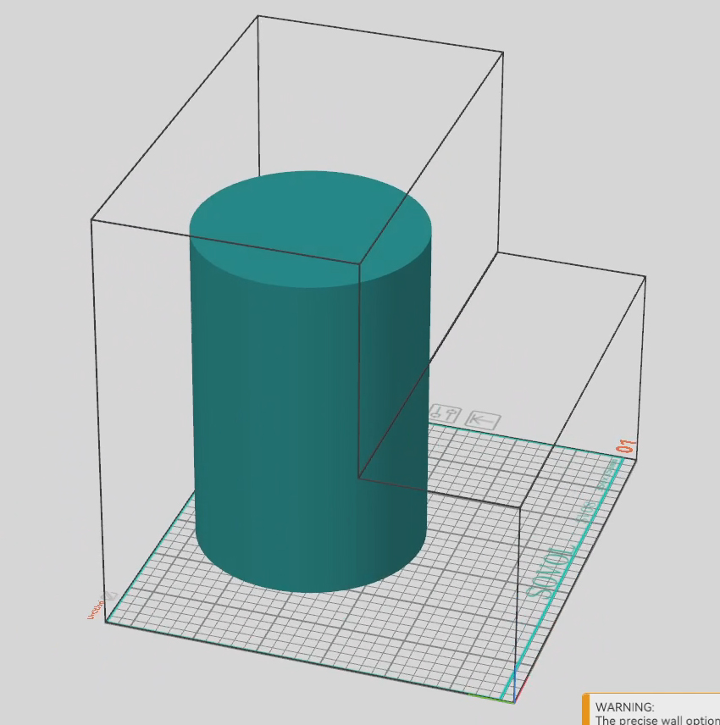Image resolution: width=720 pixels, height=725 pixels.
Task: Click the bed's near-left corner by Untitled
Action: click(108, 622)
